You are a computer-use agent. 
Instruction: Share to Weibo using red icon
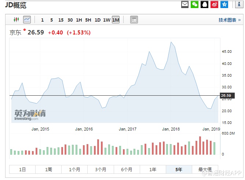tap(214, 4)
